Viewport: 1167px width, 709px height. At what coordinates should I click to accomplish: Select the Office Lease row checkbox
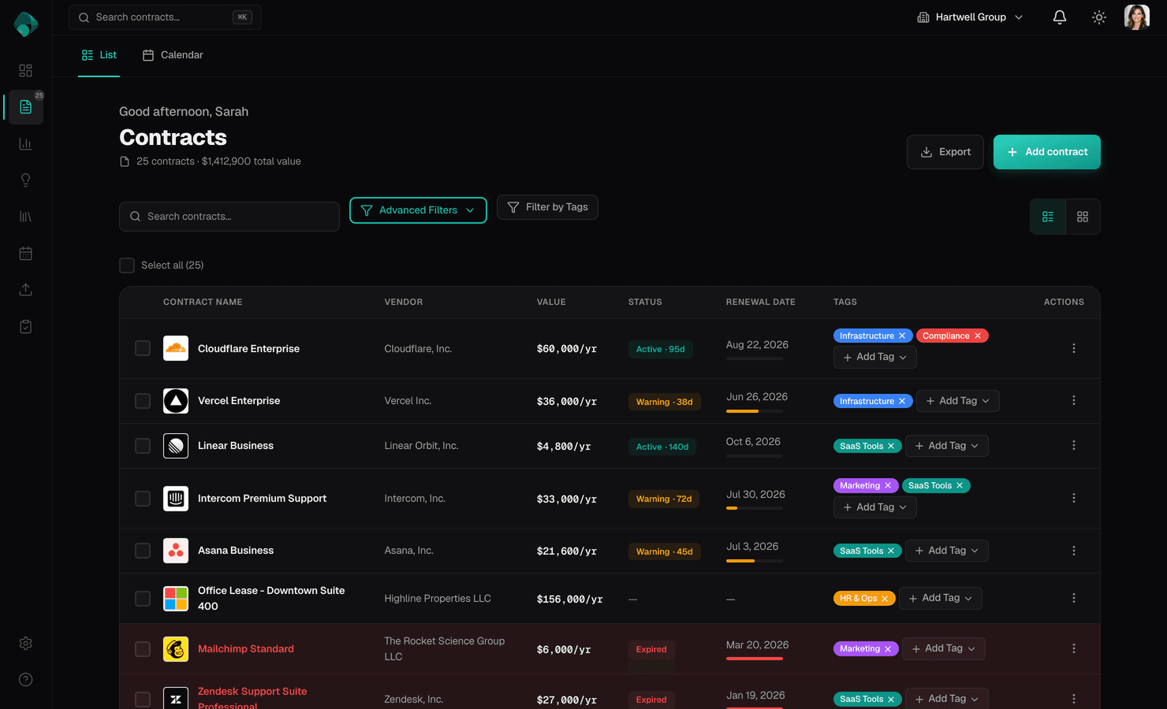click(143, 599)
